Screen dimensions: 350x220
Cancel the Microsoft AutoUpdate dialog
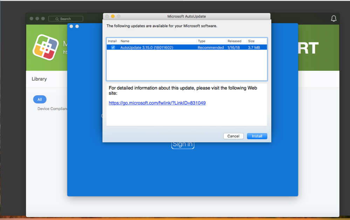click(x=233, y=136)
